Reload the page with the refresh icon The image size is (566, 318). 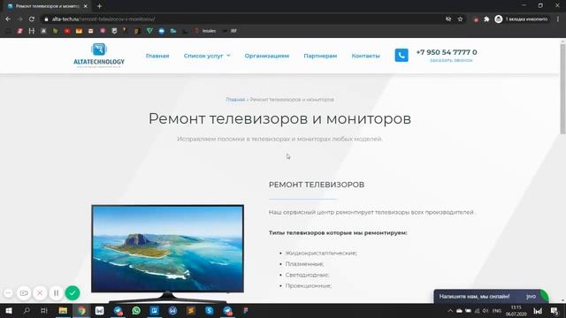coord(32,19)
